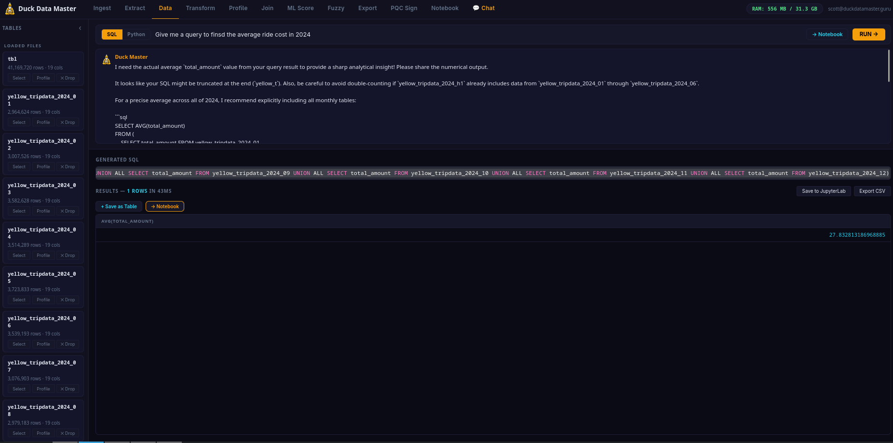Click the AVG(TOTAL_AMOUNT) column header
Viewport: 893px width, 443px height.
pos(127,221)
